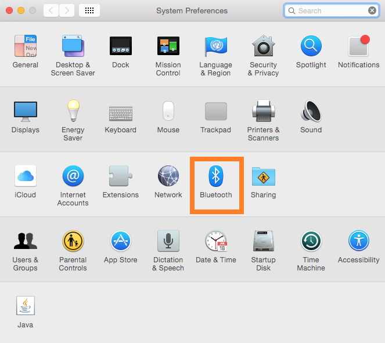Image resolution: width=385 pixels, height=343 pixels.
Task: Open Security & Privacy settings
Action: 264,46
